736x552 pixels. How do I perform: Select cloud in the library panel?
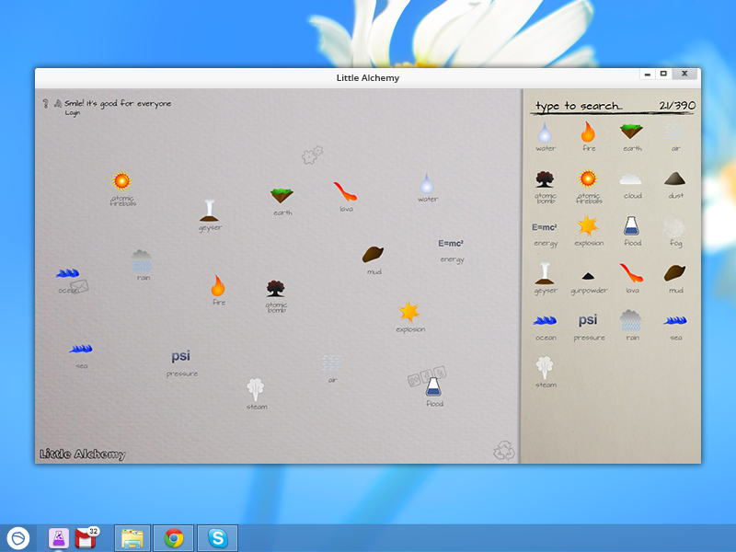click(632, 186)
